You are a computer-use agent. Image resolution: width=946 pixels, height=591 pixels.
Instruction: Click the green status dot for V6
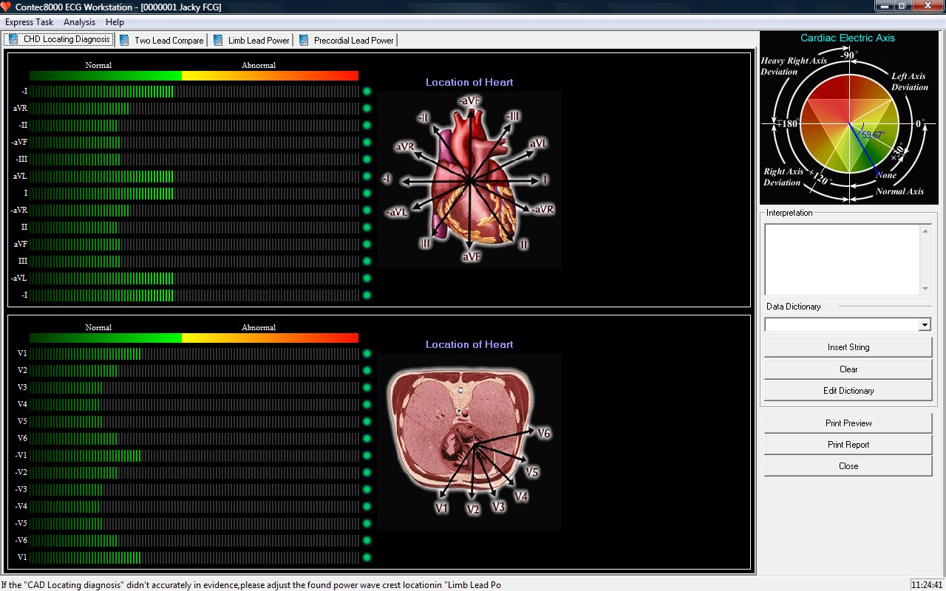367,439
